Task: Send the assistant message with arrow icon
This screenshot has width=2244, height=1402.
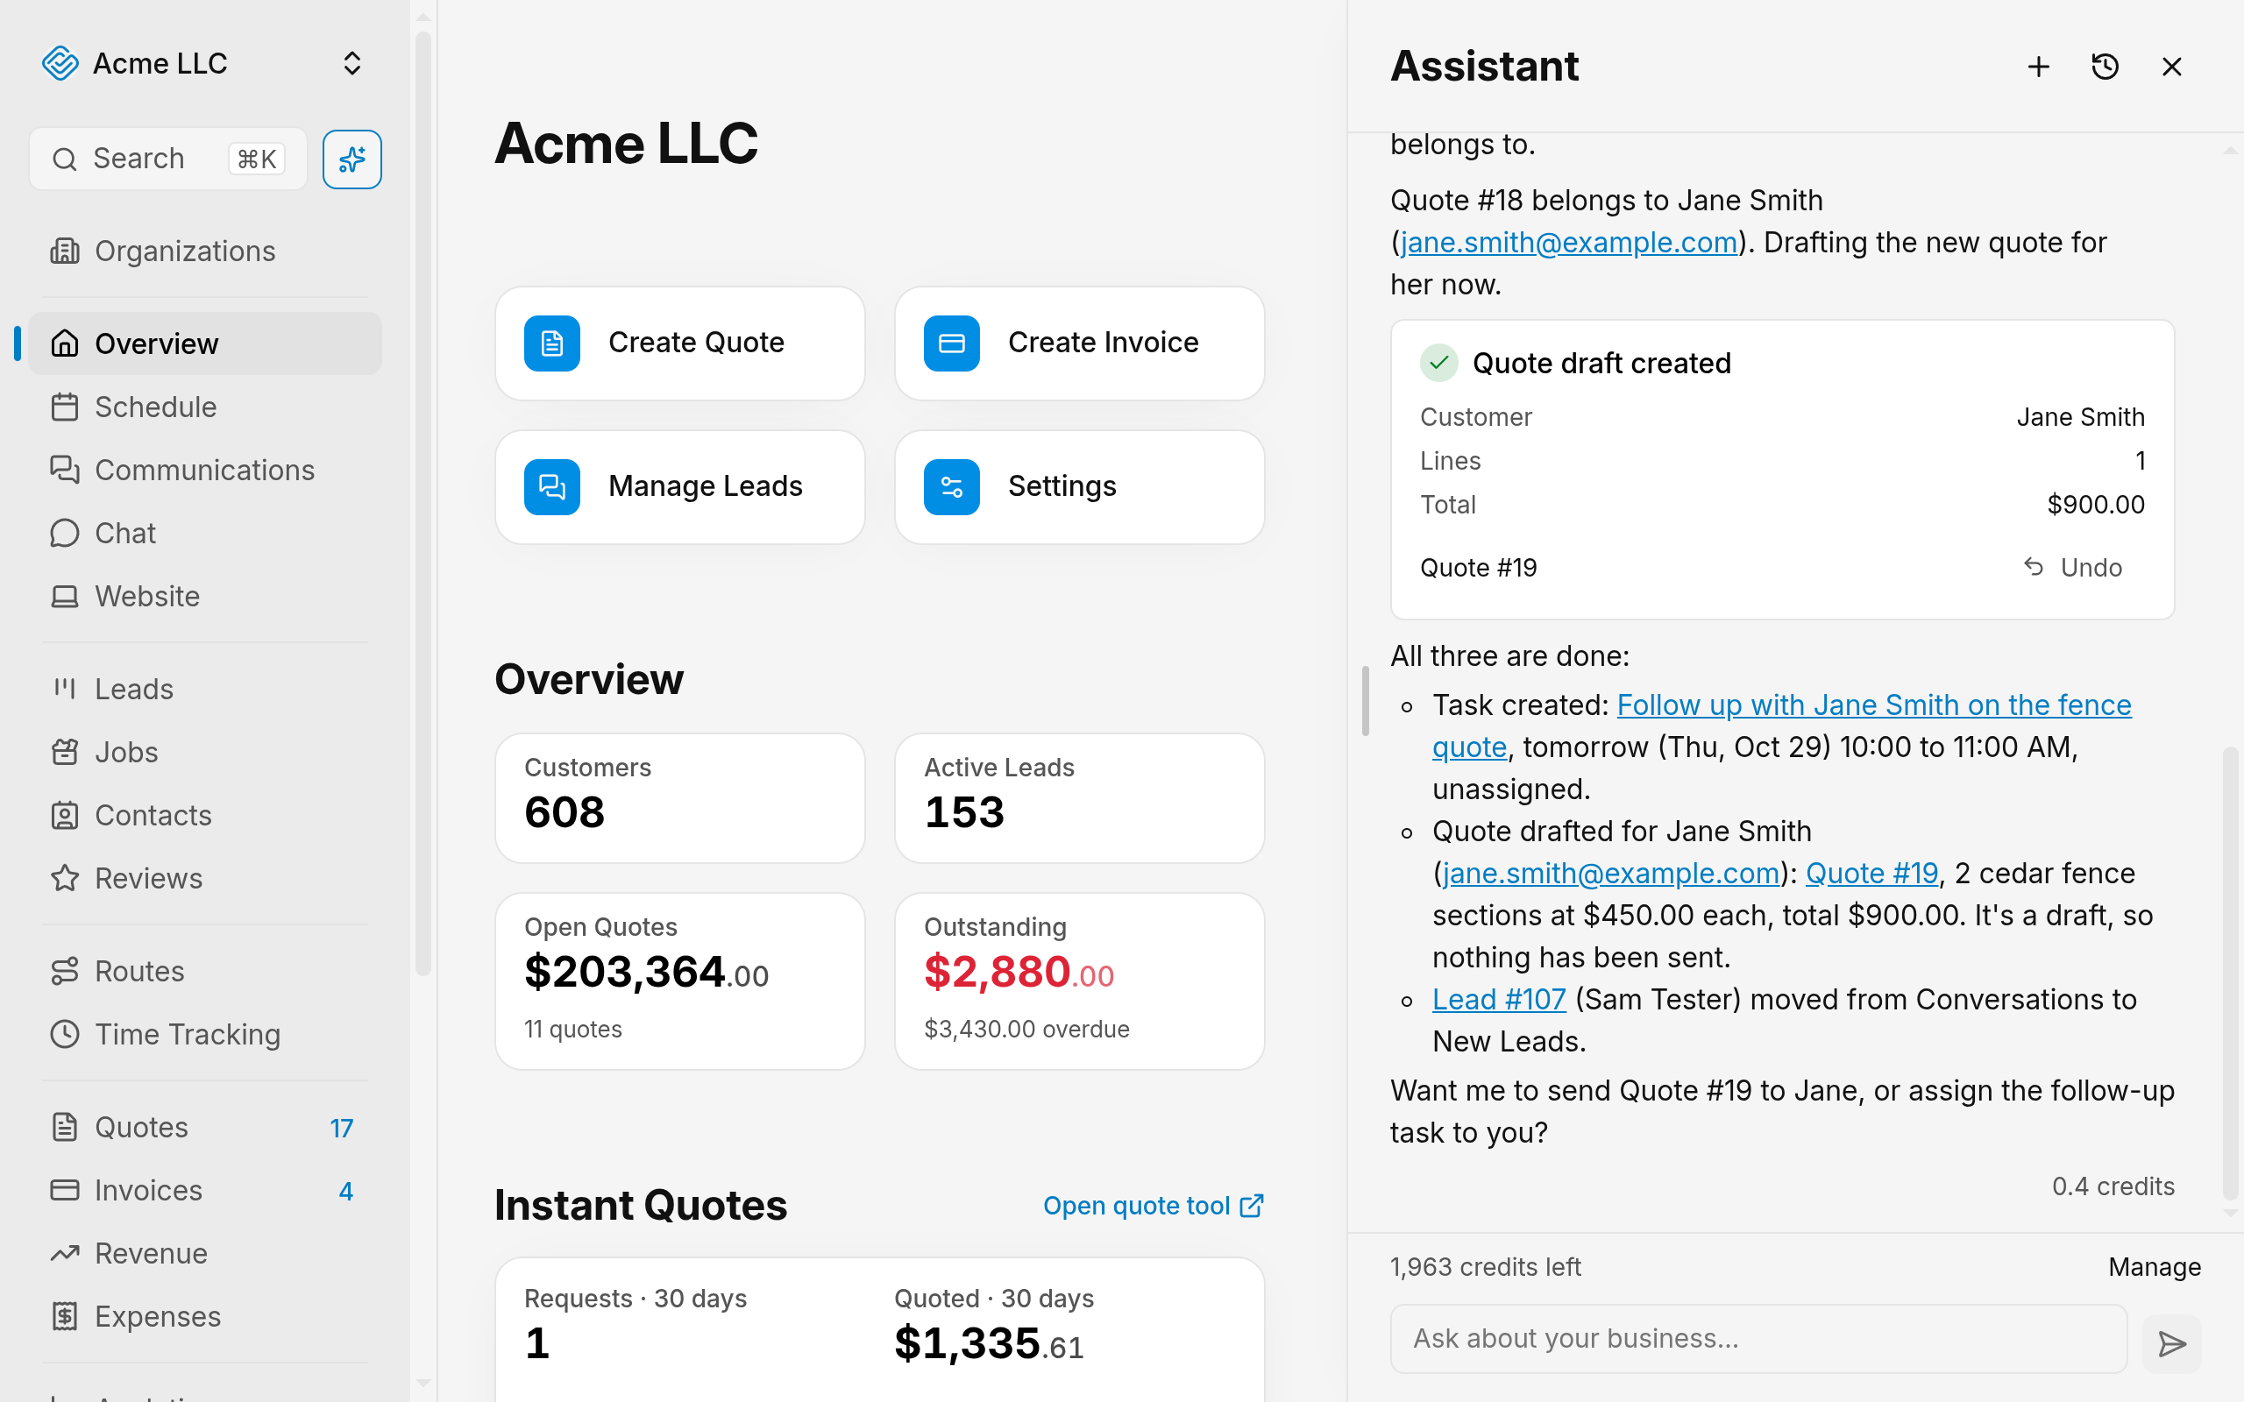Action: [2171, 1343]
